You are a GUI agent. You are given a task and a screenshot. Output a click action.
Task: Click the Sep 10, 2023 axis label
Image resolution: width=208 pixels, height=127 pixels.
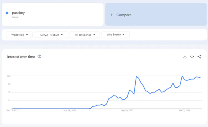pyautogui.click(x=127, y=110)
